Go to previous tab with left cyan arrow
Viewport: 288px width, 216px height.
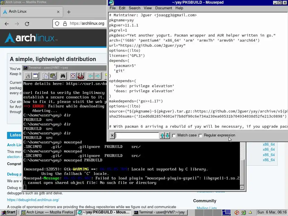(x=91, y=76)
